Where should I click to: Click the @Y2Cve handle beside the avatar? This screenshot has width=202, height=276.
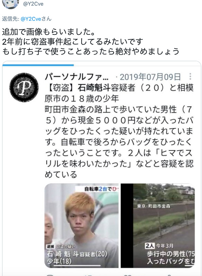33,4
